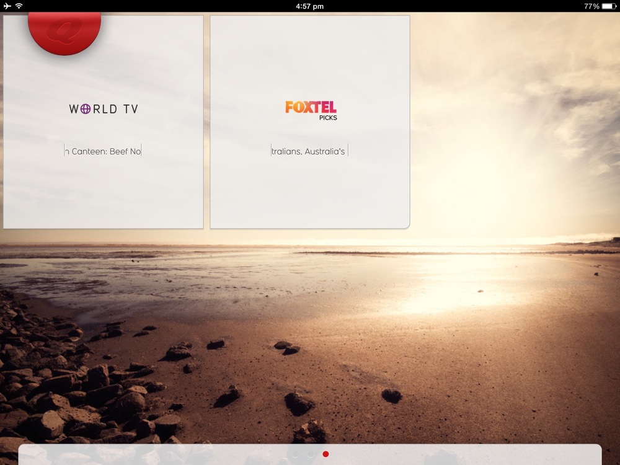Tap the airplane mode status icon

[x=7, y=6]
